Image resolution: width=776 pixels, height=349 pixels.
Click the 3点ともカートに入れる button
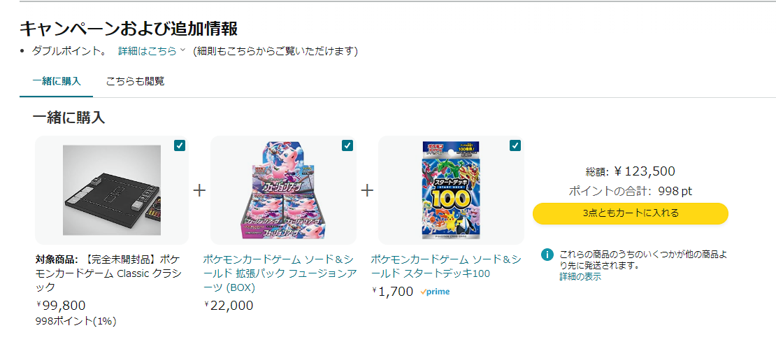[630, 213]
